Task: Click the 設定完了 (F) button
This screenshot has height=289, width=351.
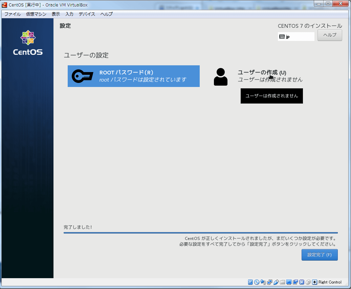Action: pos(319,254)
